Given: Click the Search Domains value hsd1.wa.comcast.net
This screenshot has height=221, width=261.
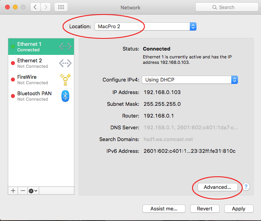Looking at the screenshot, I should point(168,139).
